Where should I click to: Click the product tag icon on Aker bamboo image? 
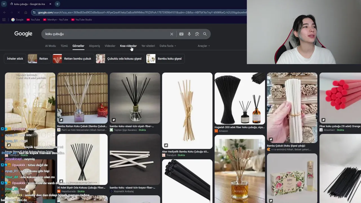(x=166, y=145)
